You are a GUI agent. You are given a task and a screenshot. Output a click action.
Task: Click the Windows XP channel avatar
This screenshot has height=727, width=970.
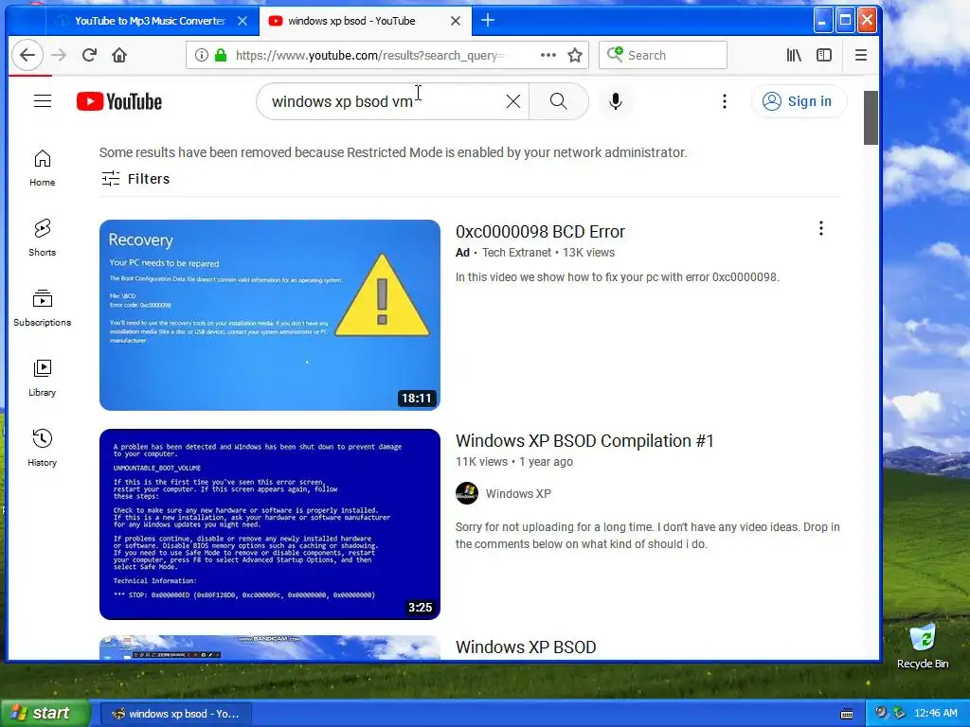pos(467,493)
